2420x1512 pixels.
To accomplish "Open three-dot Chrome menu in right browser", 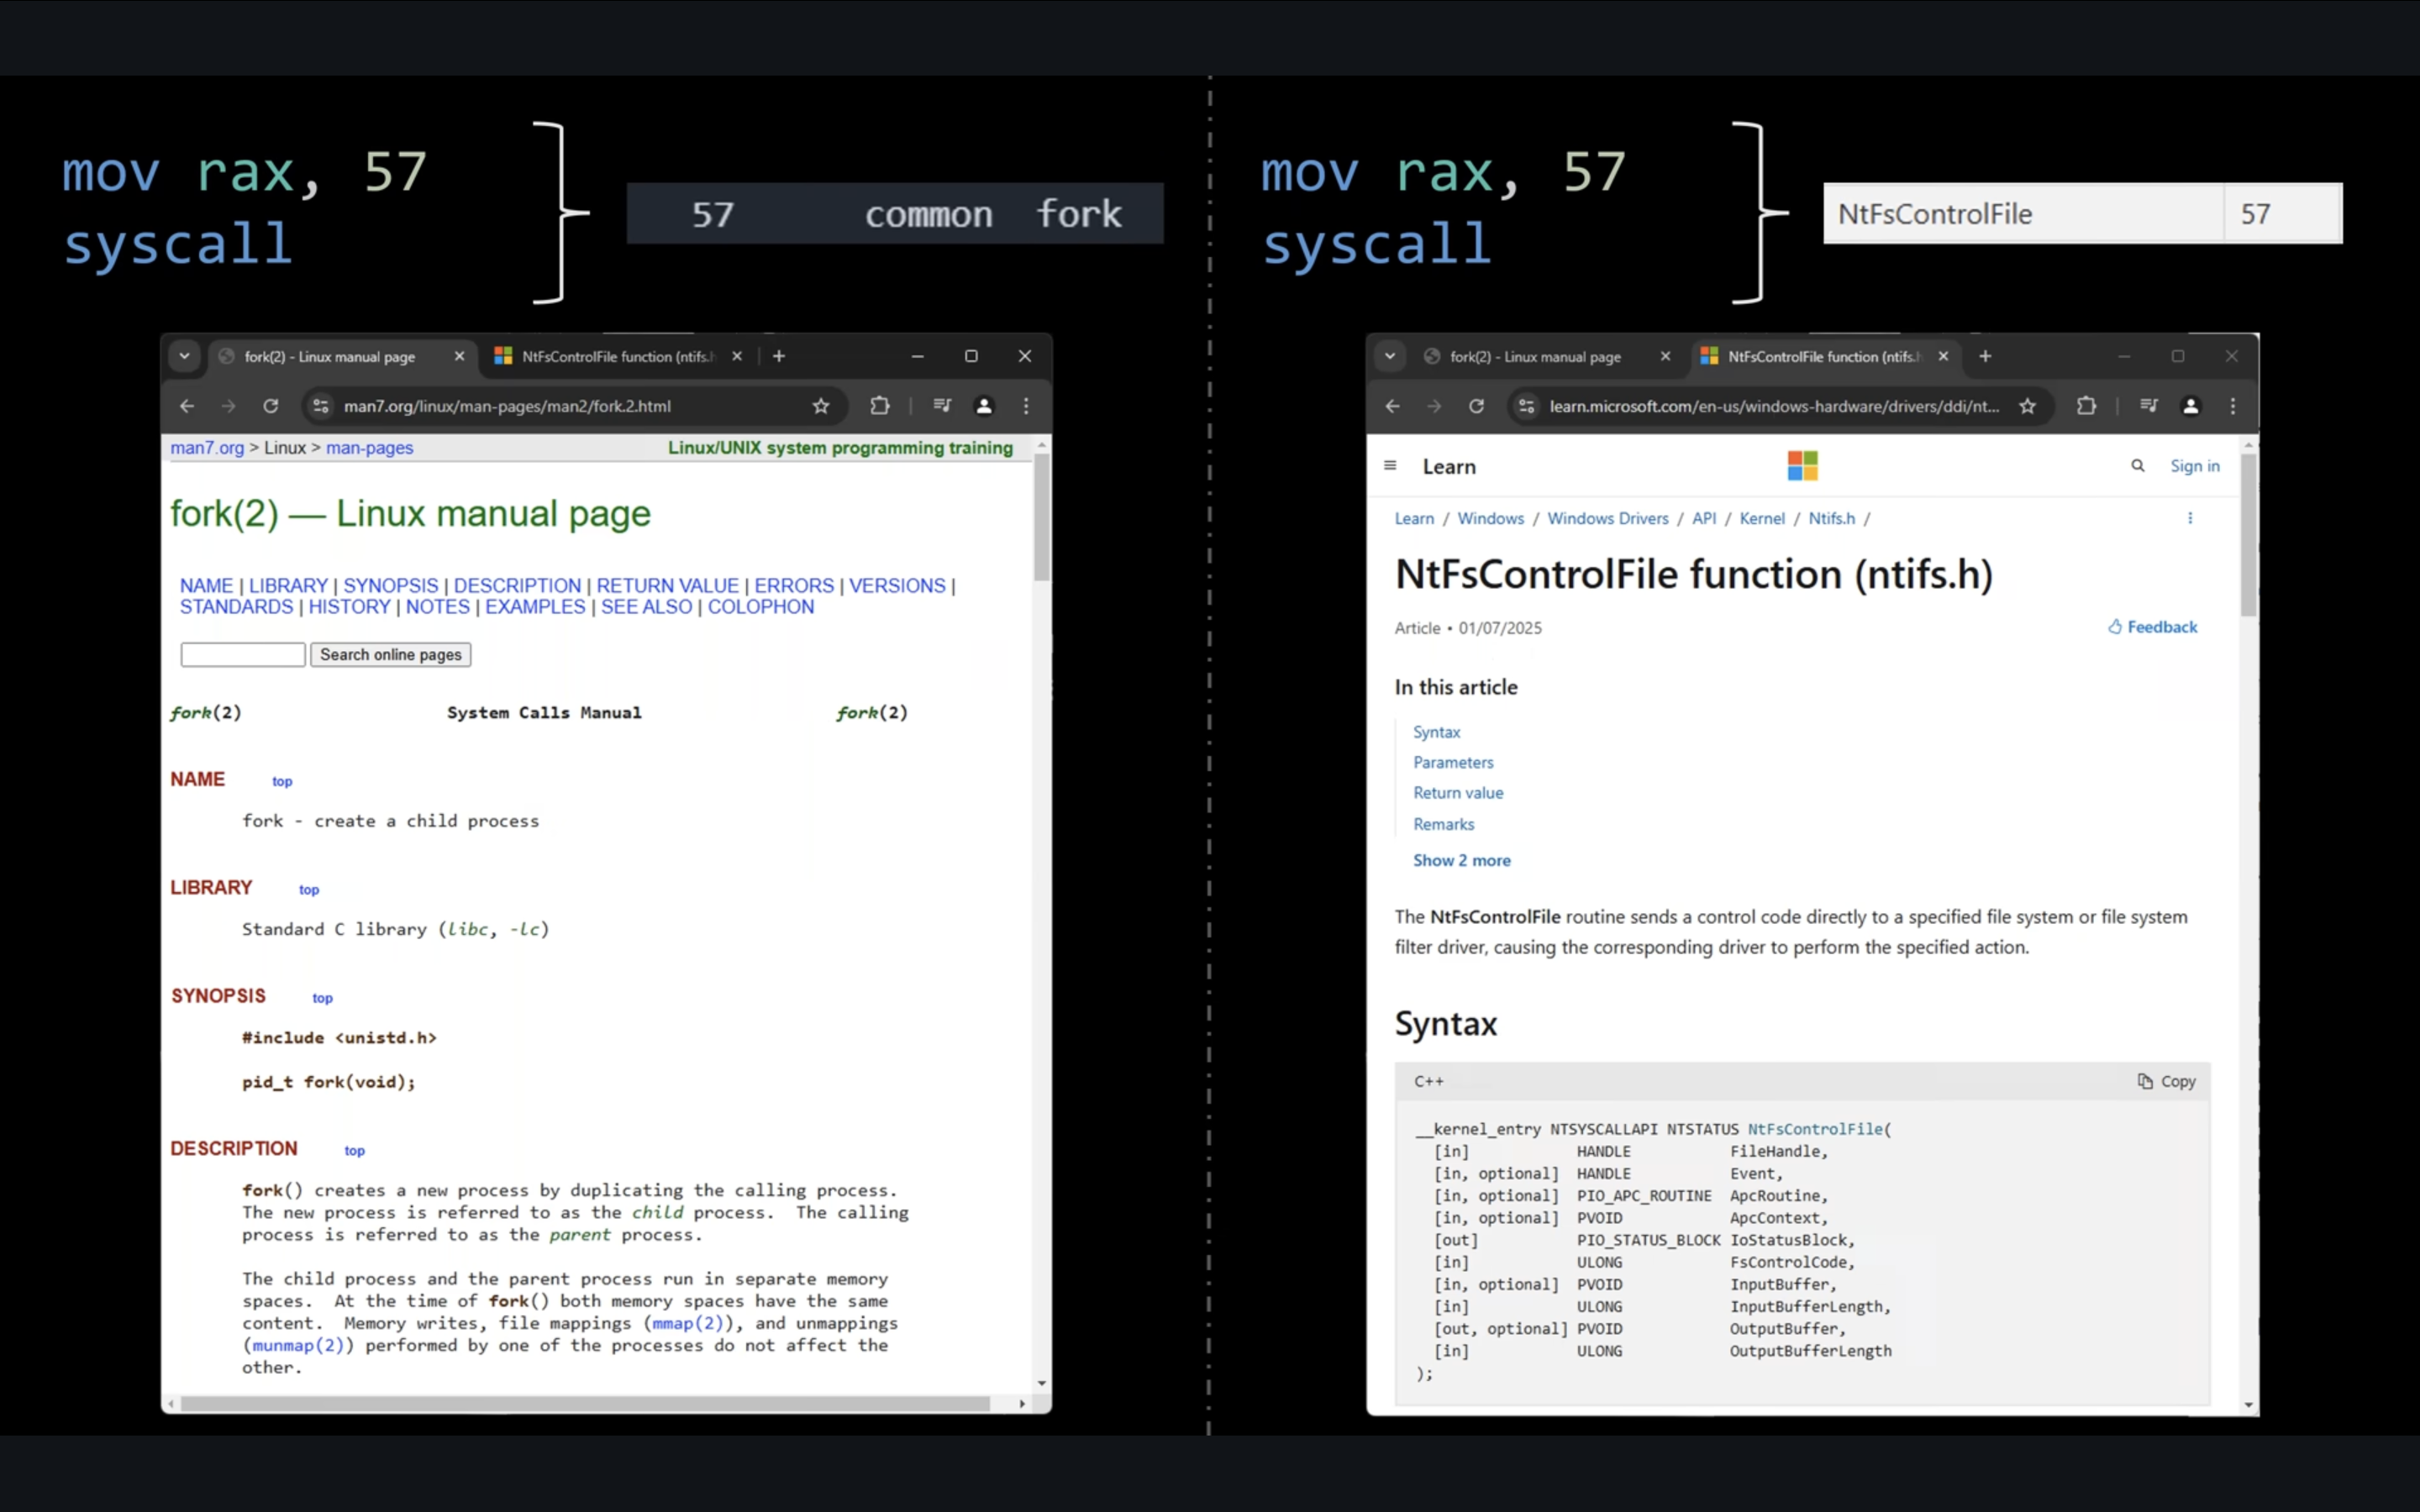I will (2233, 406).
